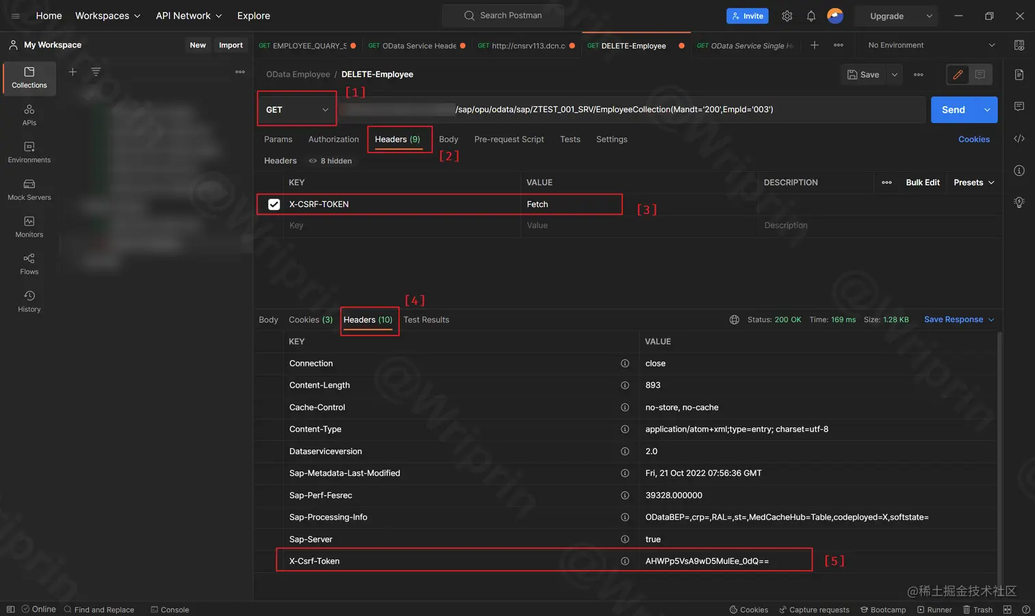Image resolution: width=1035 pixels, height=616 pixels.
Task: Open the code snippet icon
Action: (x=1019, y=139)
